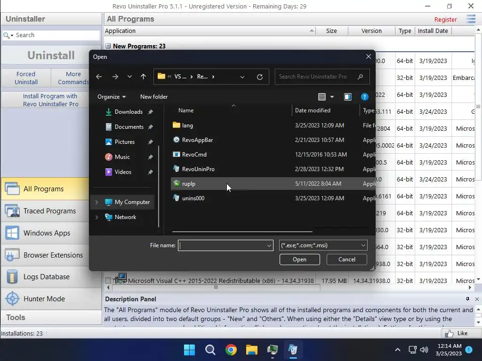The height and width of the screenshot is (361, 482).
Task: Open help in the Open dialog
Action: [365, 97]
